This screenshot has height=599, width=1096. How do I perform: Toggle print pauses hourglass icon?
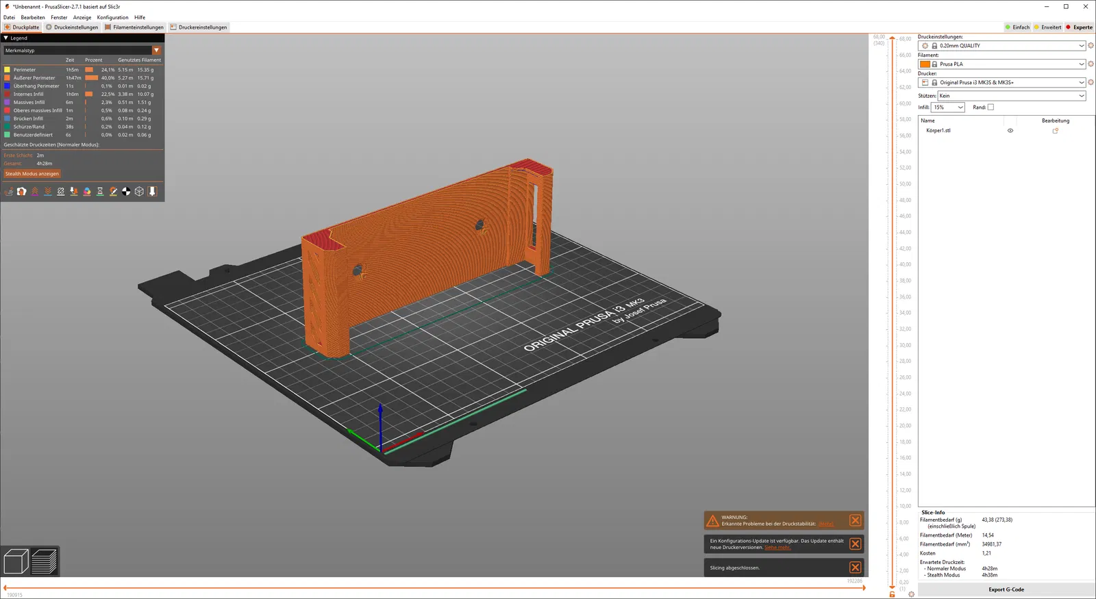click(100, 192)
